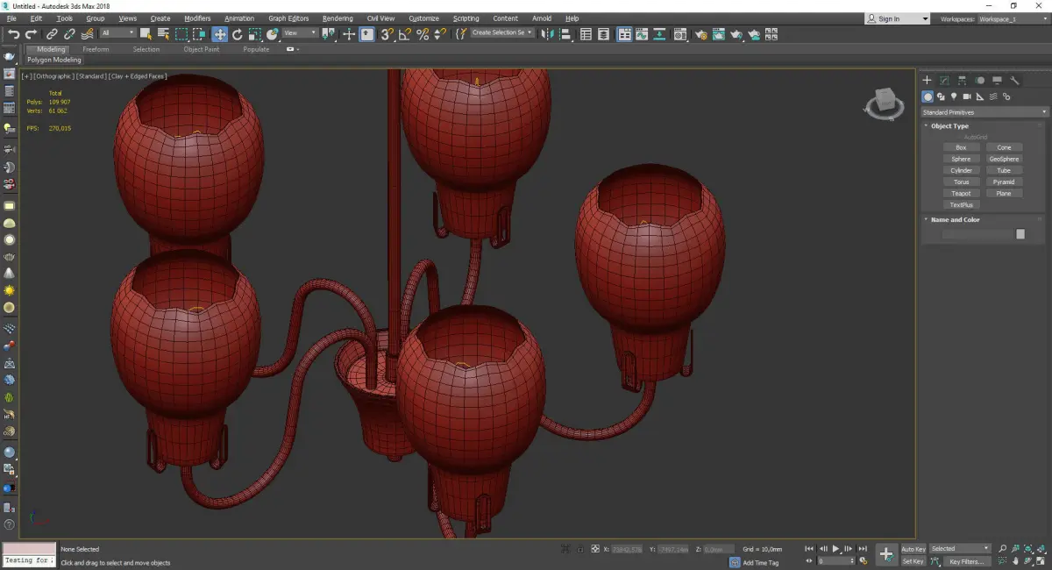Select the Lights category icon
The height and width of the screenshot is (570, 1052).
953,96
